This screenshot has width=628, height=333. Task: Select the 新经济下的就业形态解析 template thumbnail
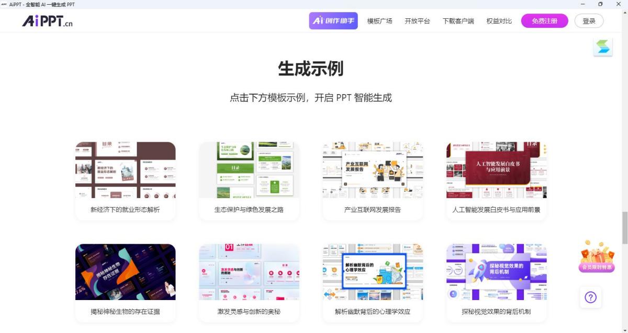click(x=126, y=170)
